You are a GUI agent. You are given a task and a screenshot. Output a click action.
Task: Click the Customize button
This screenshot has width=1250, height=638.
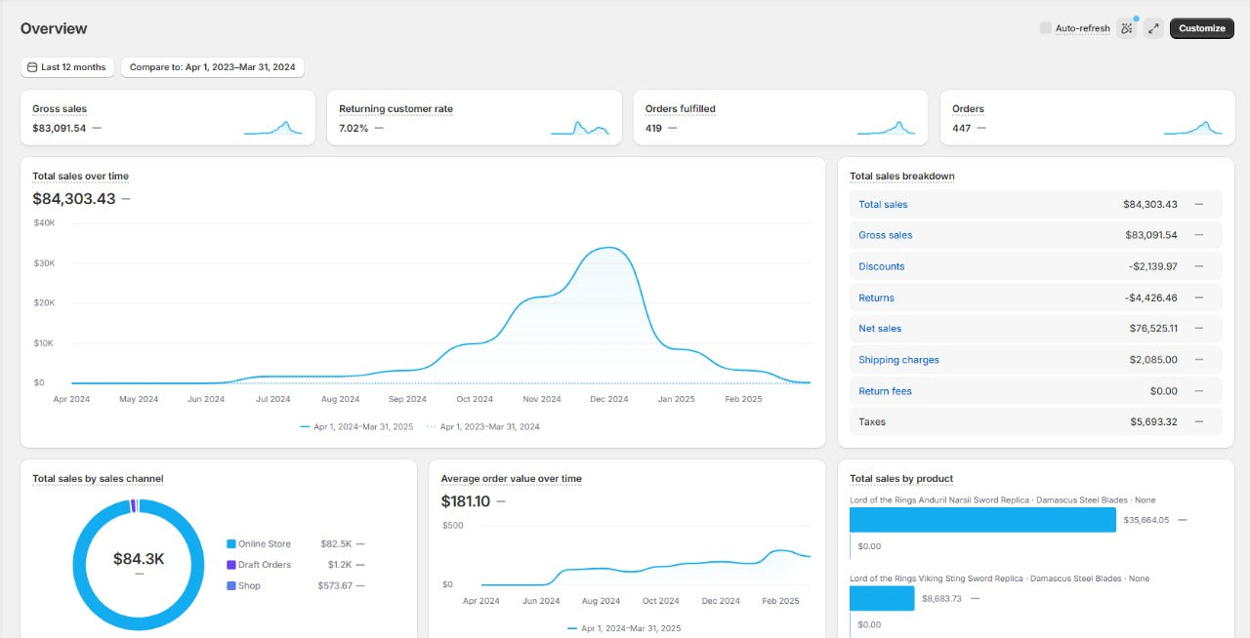[1201, 28]
